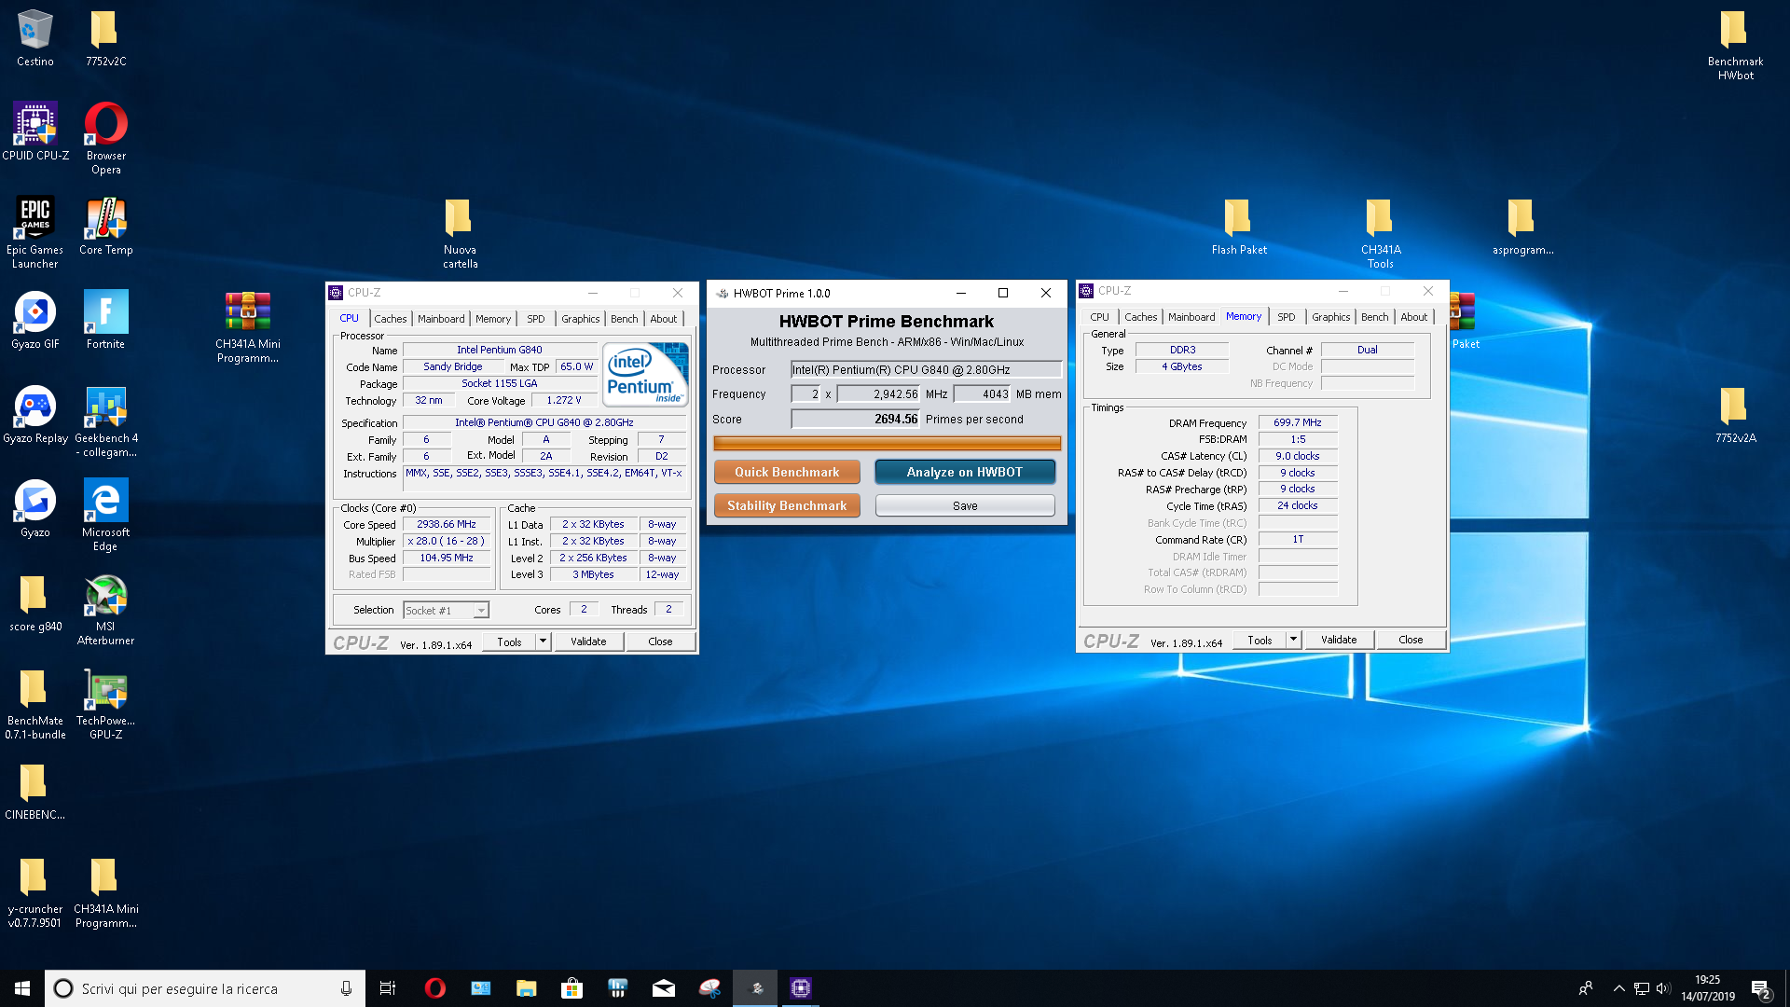Open the Geekbench 4 shortcut

(x=106, y=420)
